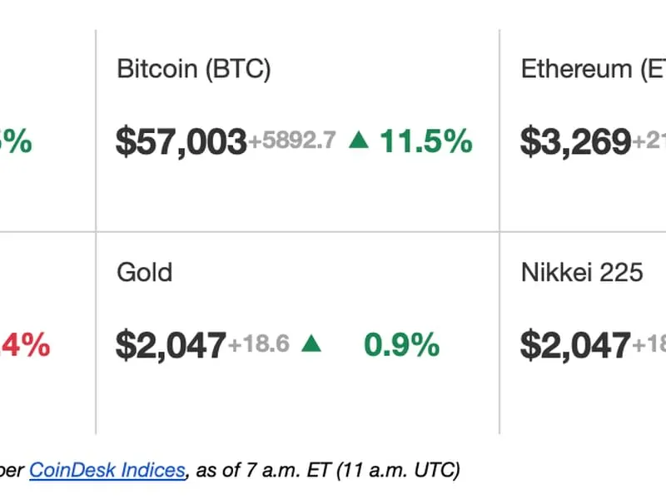Click the $2,047 price under Nikkei 225
The image size is (666, 499).
[x=574, y=344]
